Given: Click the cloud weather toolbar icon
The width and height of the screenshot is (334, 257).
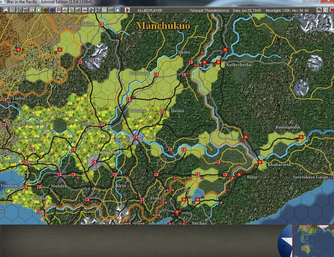Looking at the screenshot, I should (x=118, y=10).
